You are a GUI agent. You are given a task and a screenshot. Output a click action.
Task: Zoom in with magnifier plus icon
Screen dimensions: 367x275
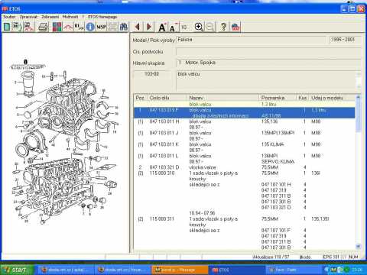point(199,27)
